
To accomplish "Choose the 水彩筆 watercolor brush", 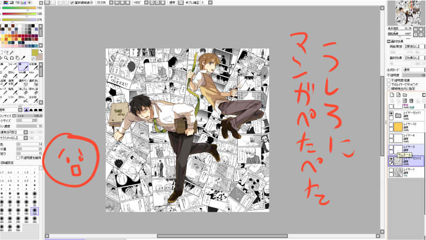I will [33, 67].
